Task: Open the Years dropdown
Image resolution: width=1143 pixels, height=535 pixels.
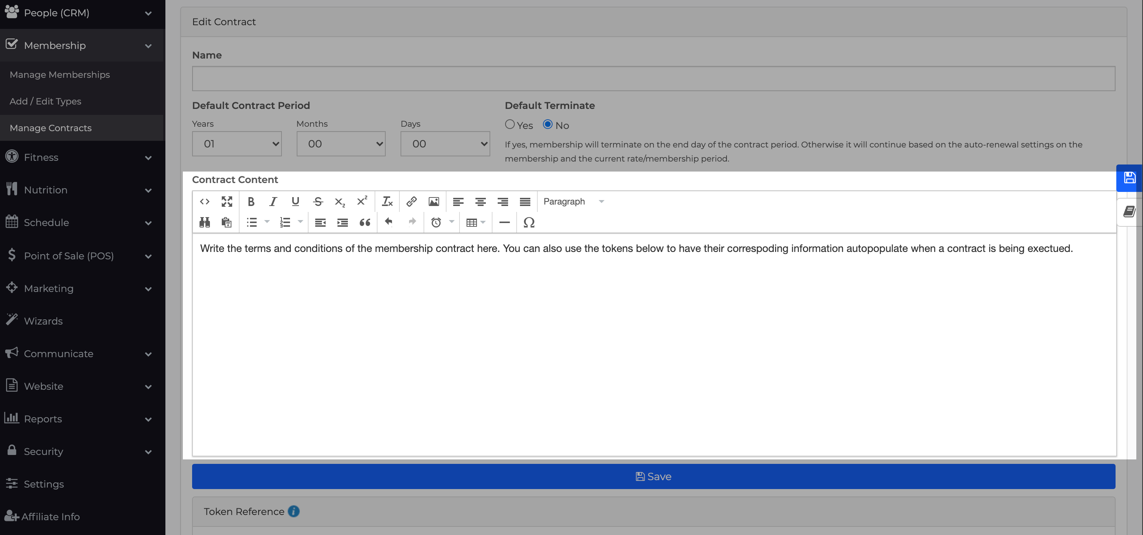Action: [x=237, y=144]
